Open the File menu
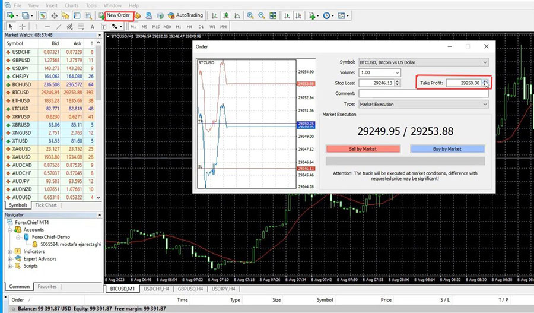The width and height of the screenshot is (534, 313). 17,5
